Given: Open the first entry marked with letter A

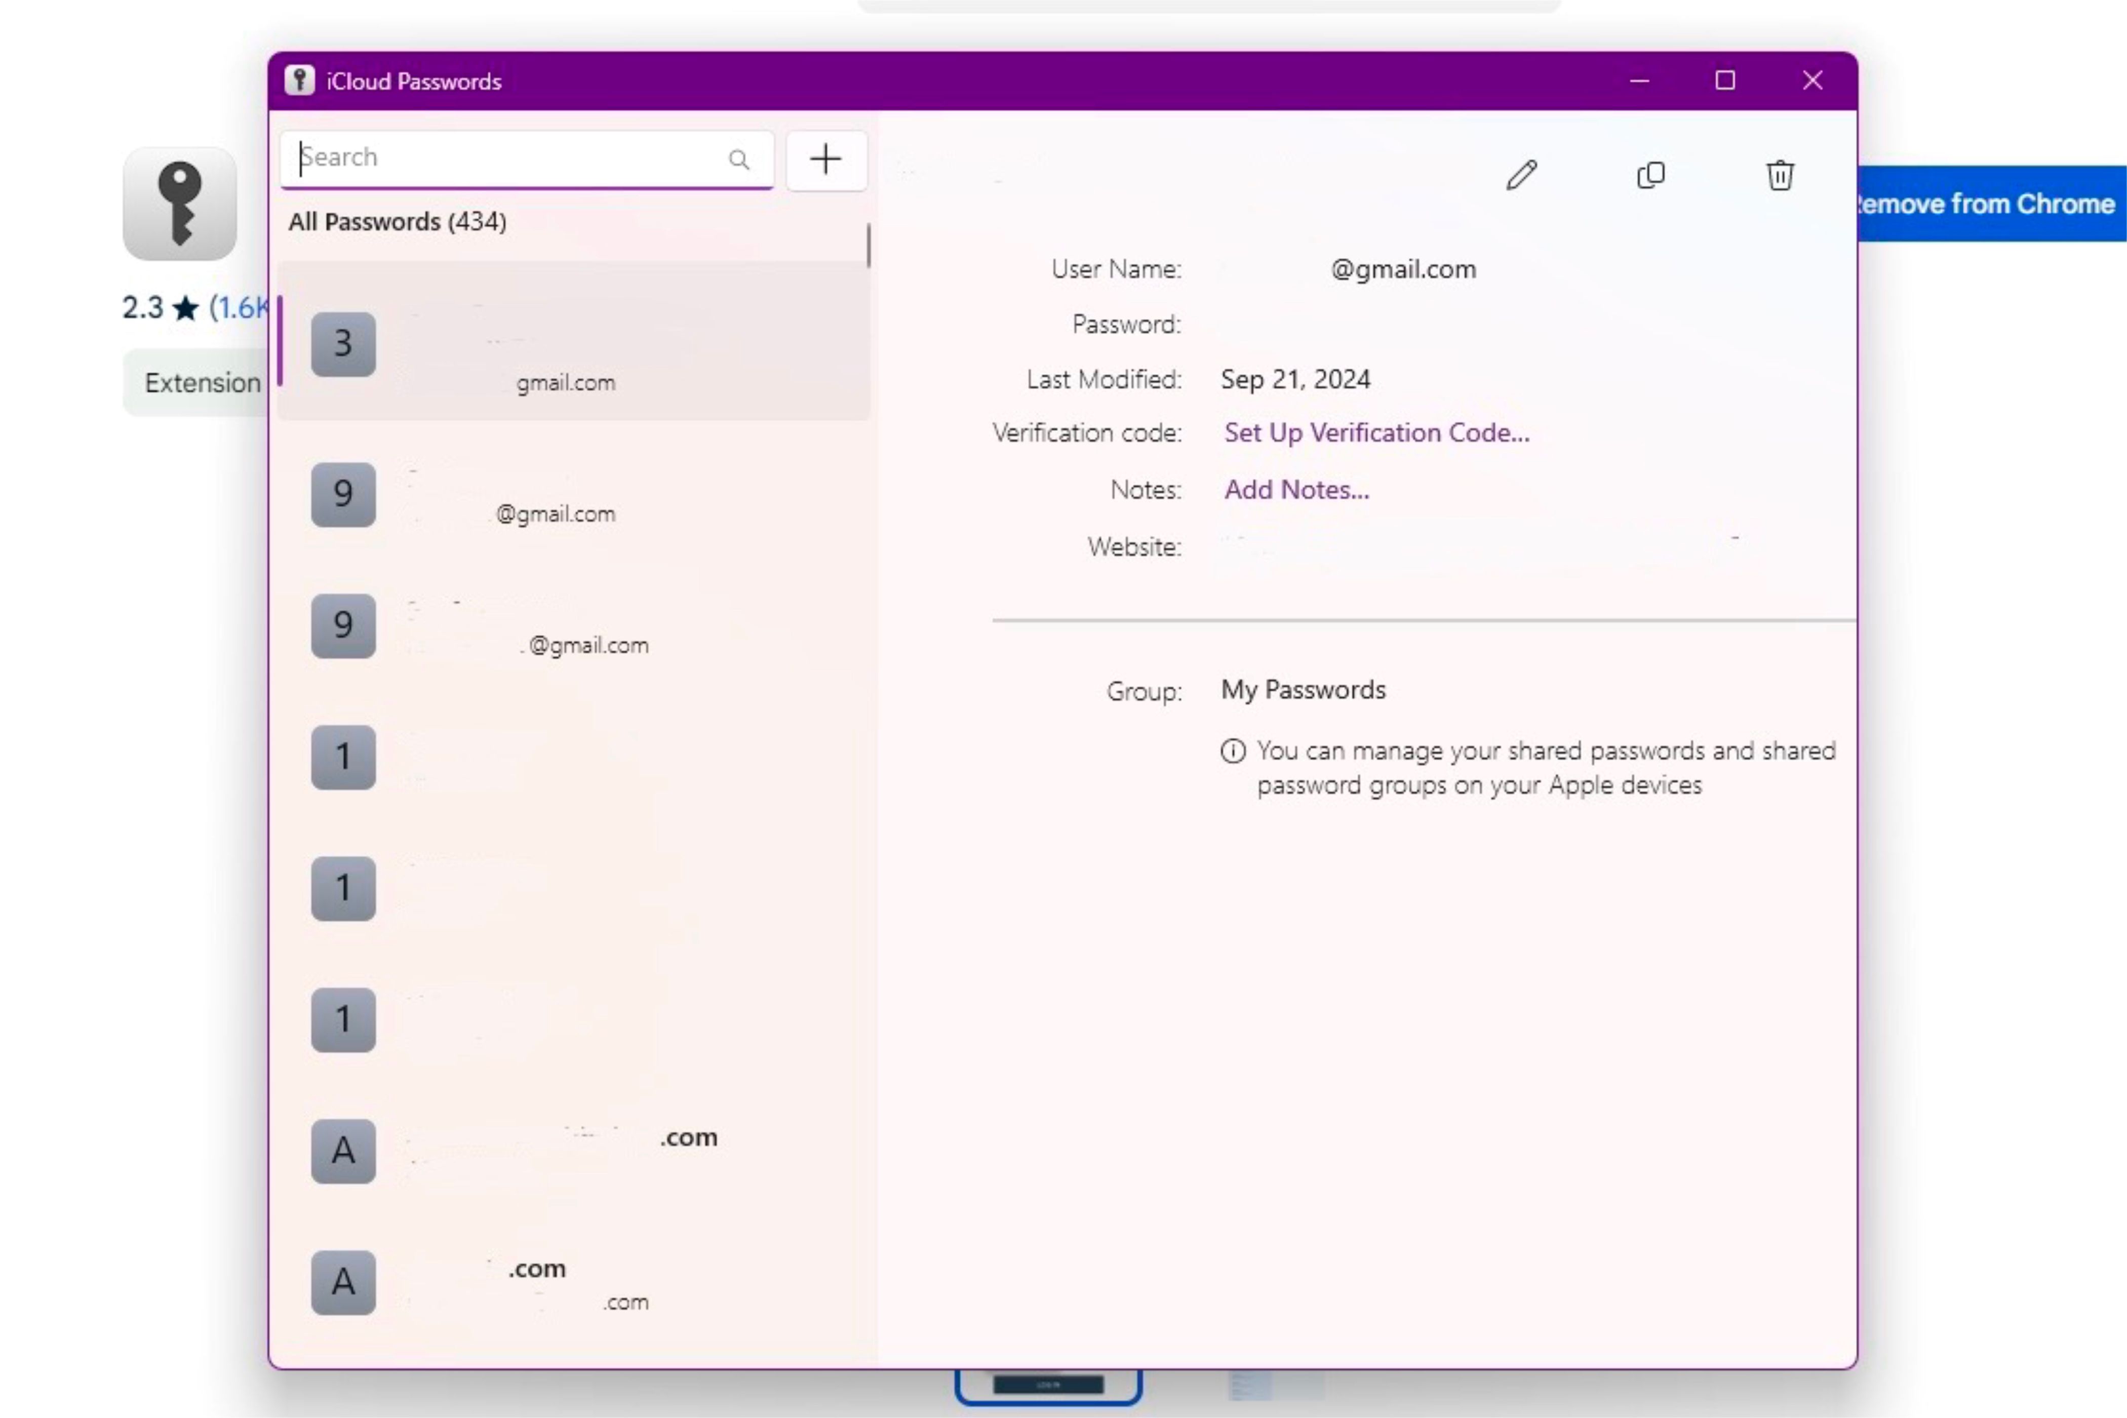Looking at the screenshot, I should click(x=570, y=1149).
